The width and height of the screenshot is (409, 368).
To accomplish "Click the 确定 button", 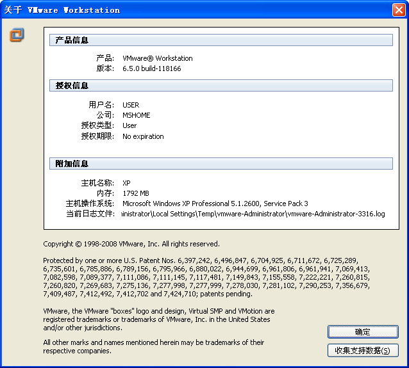I will [x=363, y=332].
